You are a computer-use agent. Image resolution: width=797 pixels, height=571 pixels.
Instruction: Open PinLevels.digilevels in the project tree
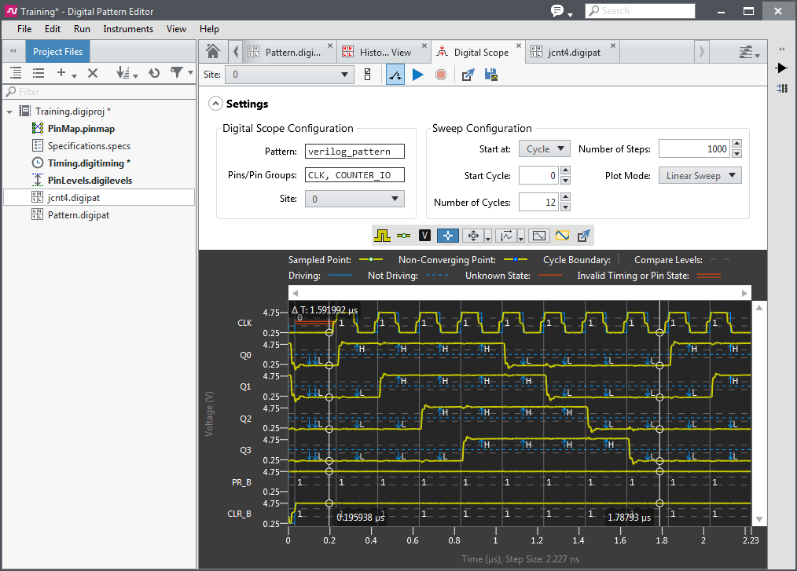click(x=90, y=181)
